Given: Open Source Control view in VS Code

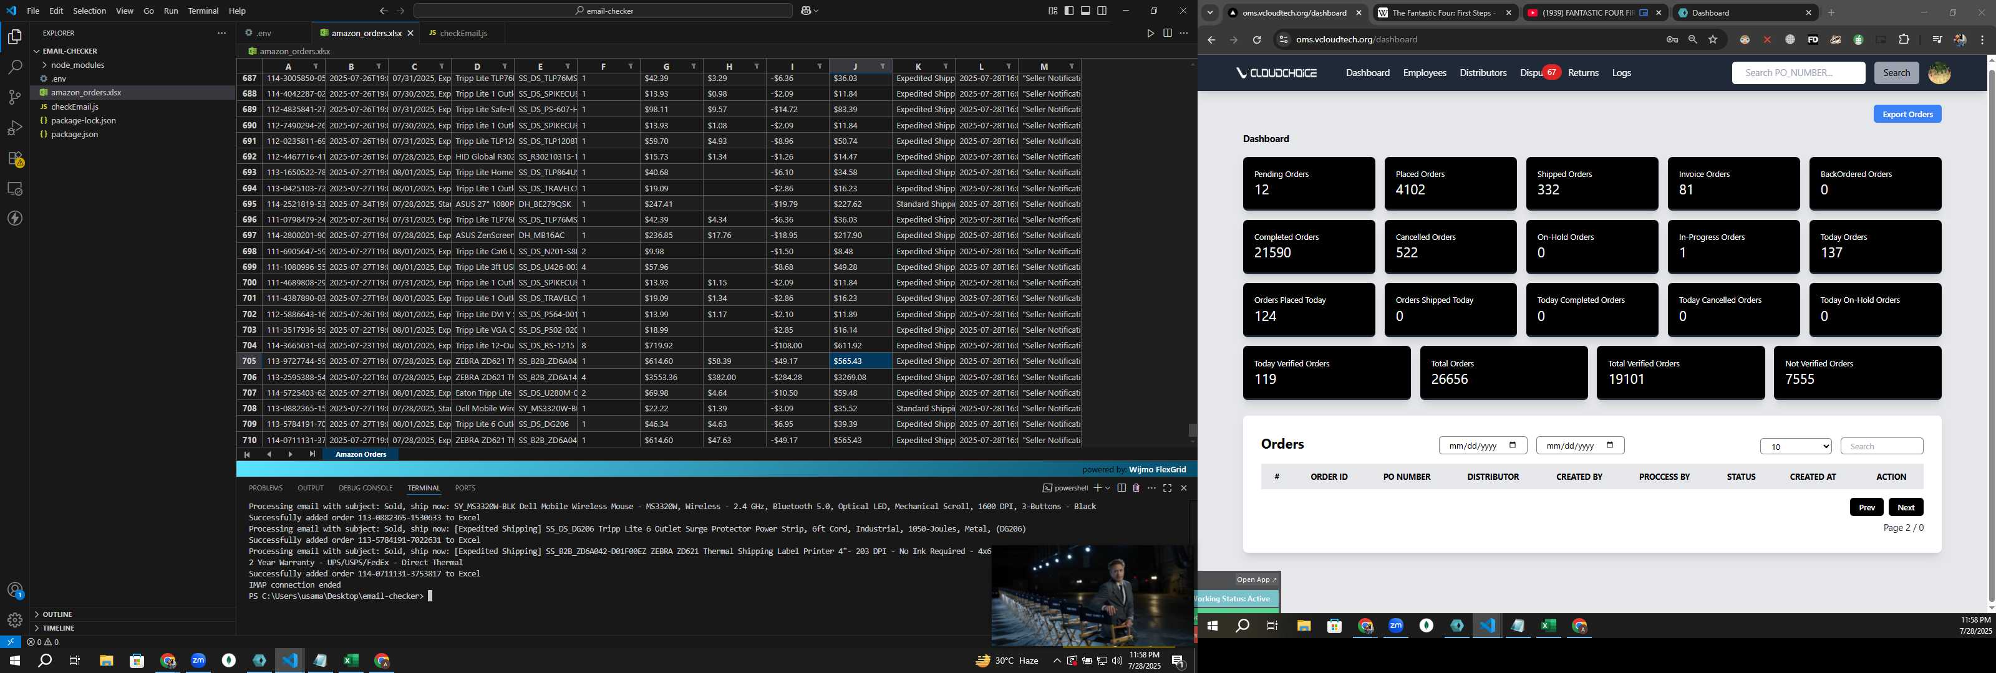Looking at the screenshot, I should point(15,98).
